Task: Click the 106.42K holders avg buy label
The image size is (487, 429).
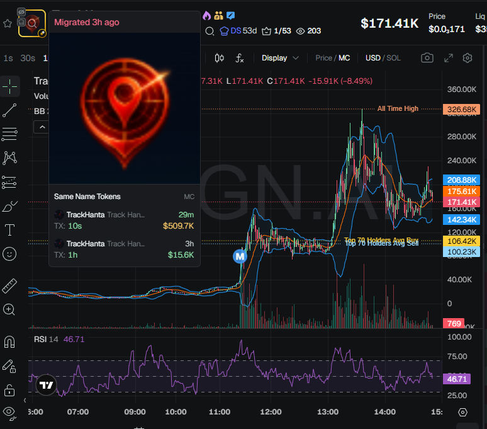Action: [461, 241]
